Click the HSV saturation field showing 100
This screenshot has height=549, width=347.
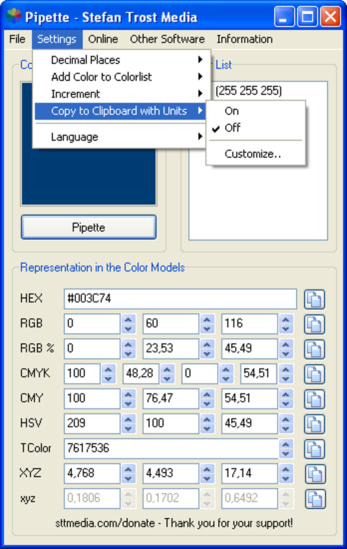(x=171, y=423)
